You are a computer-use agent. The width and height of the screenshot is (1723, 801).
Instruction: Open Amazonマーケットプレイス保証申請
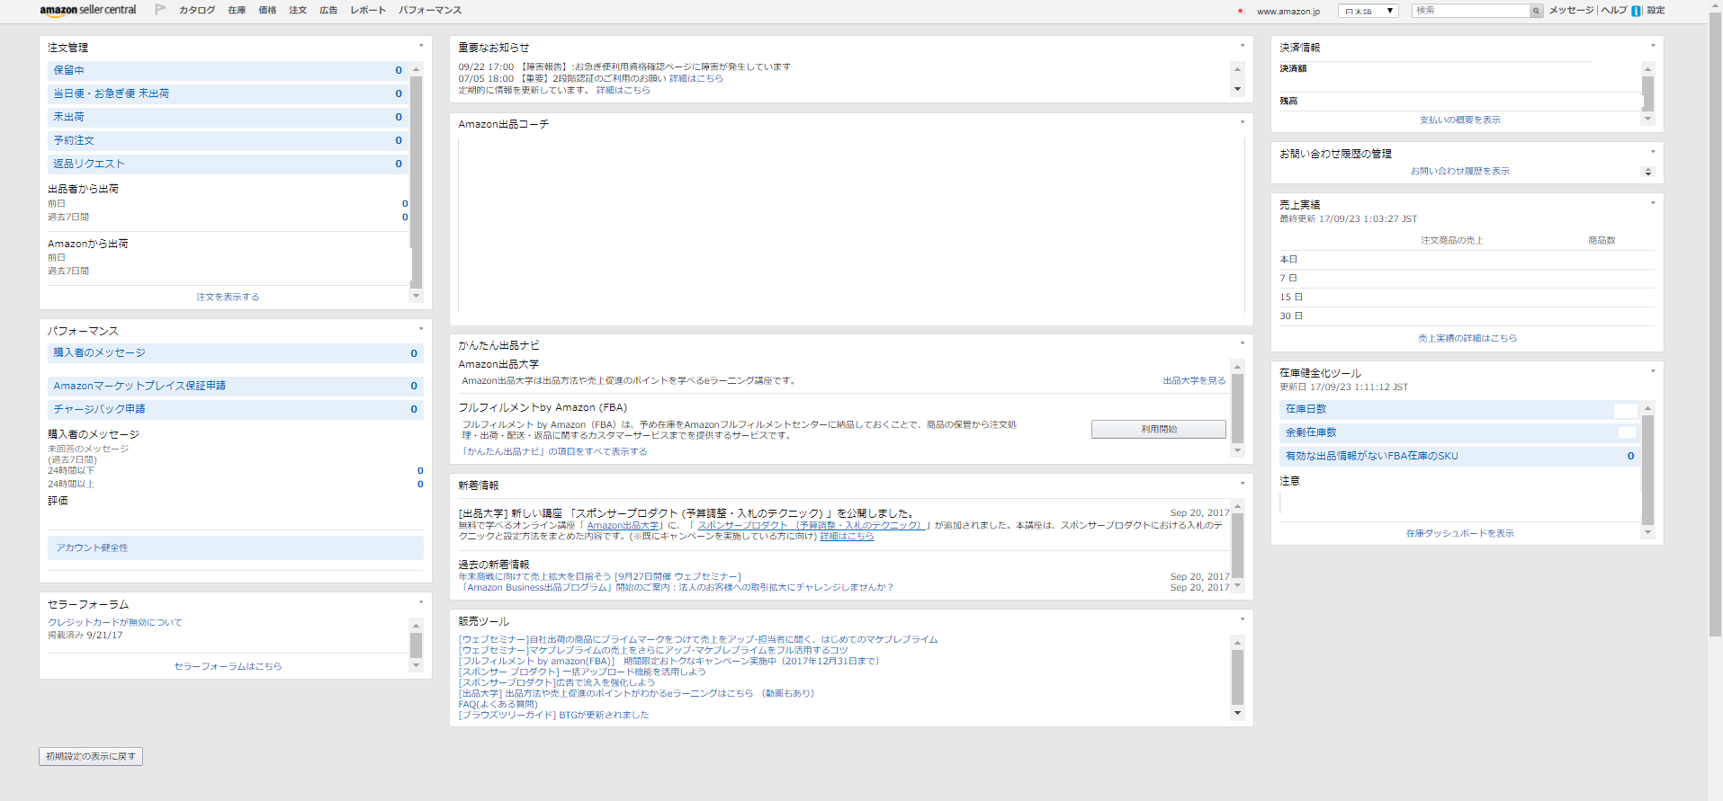click(x=236, y=386)
